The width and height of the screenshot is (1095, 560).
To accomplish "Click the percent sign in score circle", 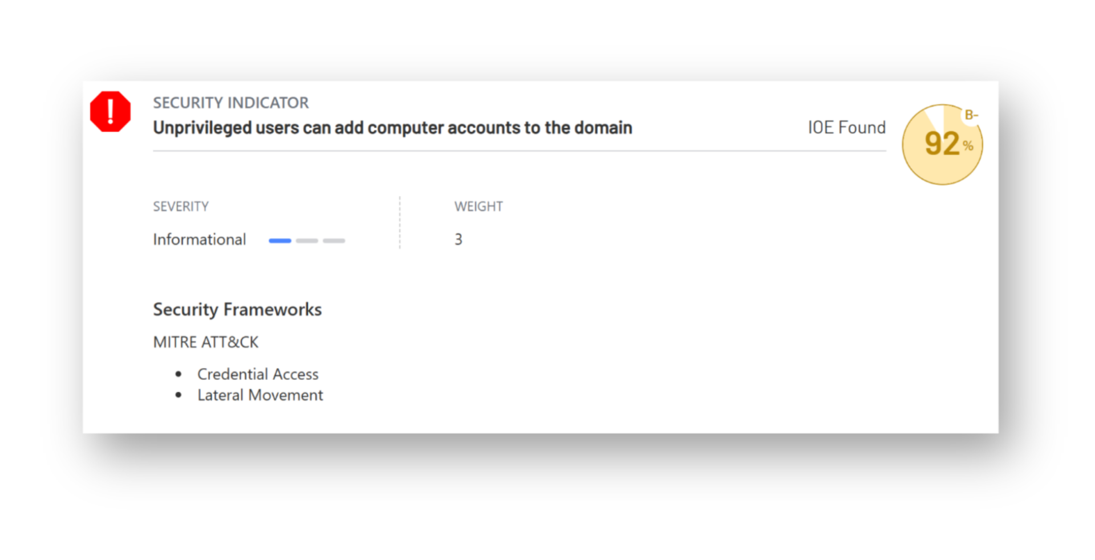I will pyautogui.click(x=968, y=146).
